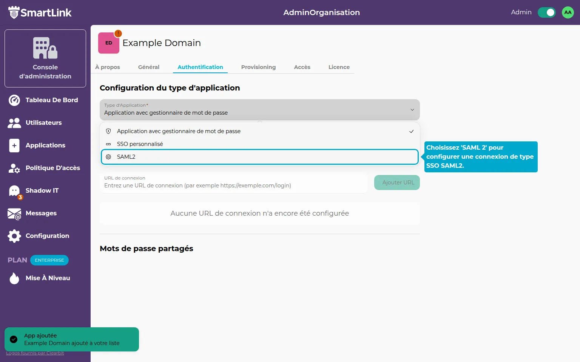Open Messages envelope icon
This screenshot has height=362, width=580.
pos(14,214)
